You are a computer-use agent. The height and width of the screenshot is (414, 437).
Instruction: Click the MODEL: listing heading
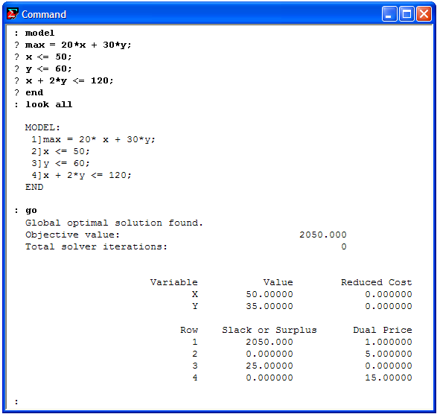click(x=42, y=127)
